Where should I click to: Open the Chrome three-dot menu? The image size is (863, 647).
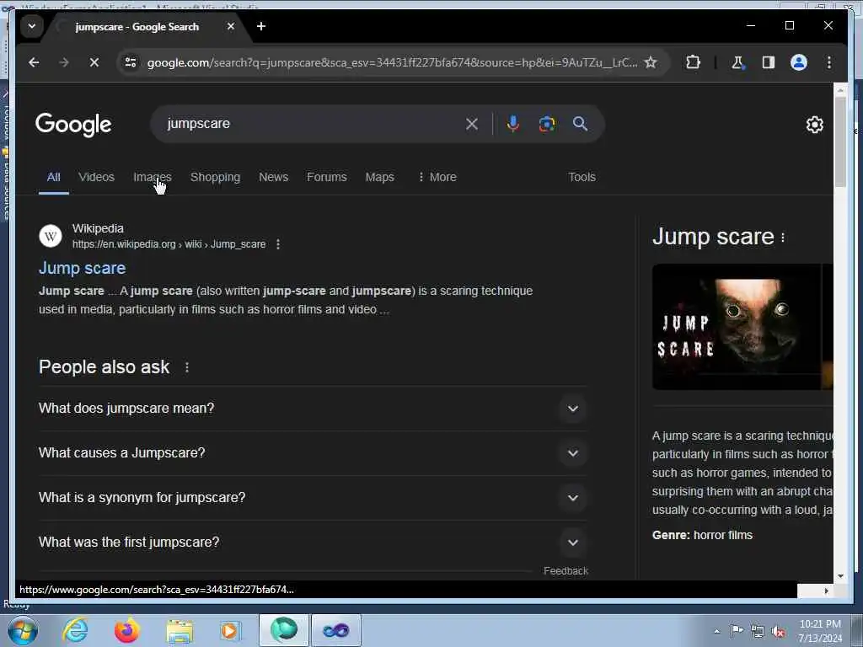(x=829, y=62)
